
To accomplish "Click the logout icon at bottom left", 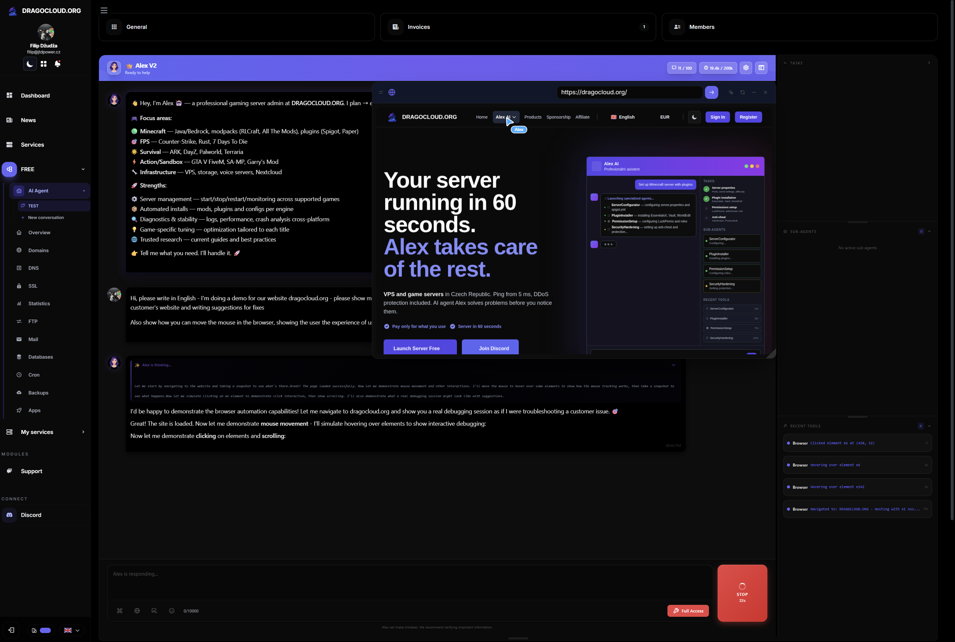I will pyautogui.click(x=12, y=630).
